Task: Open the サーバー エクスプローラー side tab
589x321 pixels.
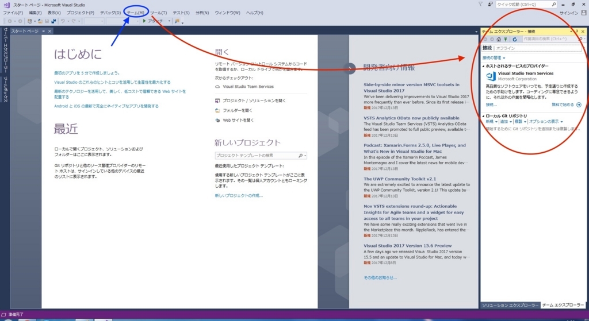Action: (x=6, y=50)
